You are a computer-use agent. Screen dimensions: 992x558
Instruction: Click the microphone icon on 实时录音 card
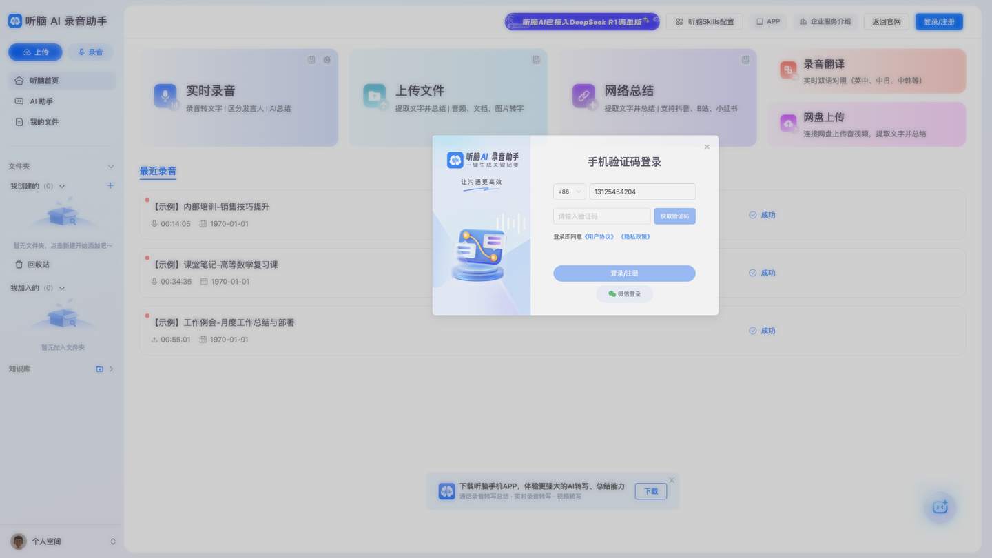tap(165, 96)
